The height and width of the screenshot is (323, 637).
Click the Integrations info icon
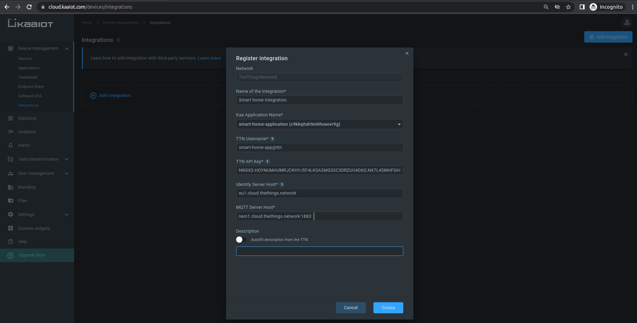119,40
